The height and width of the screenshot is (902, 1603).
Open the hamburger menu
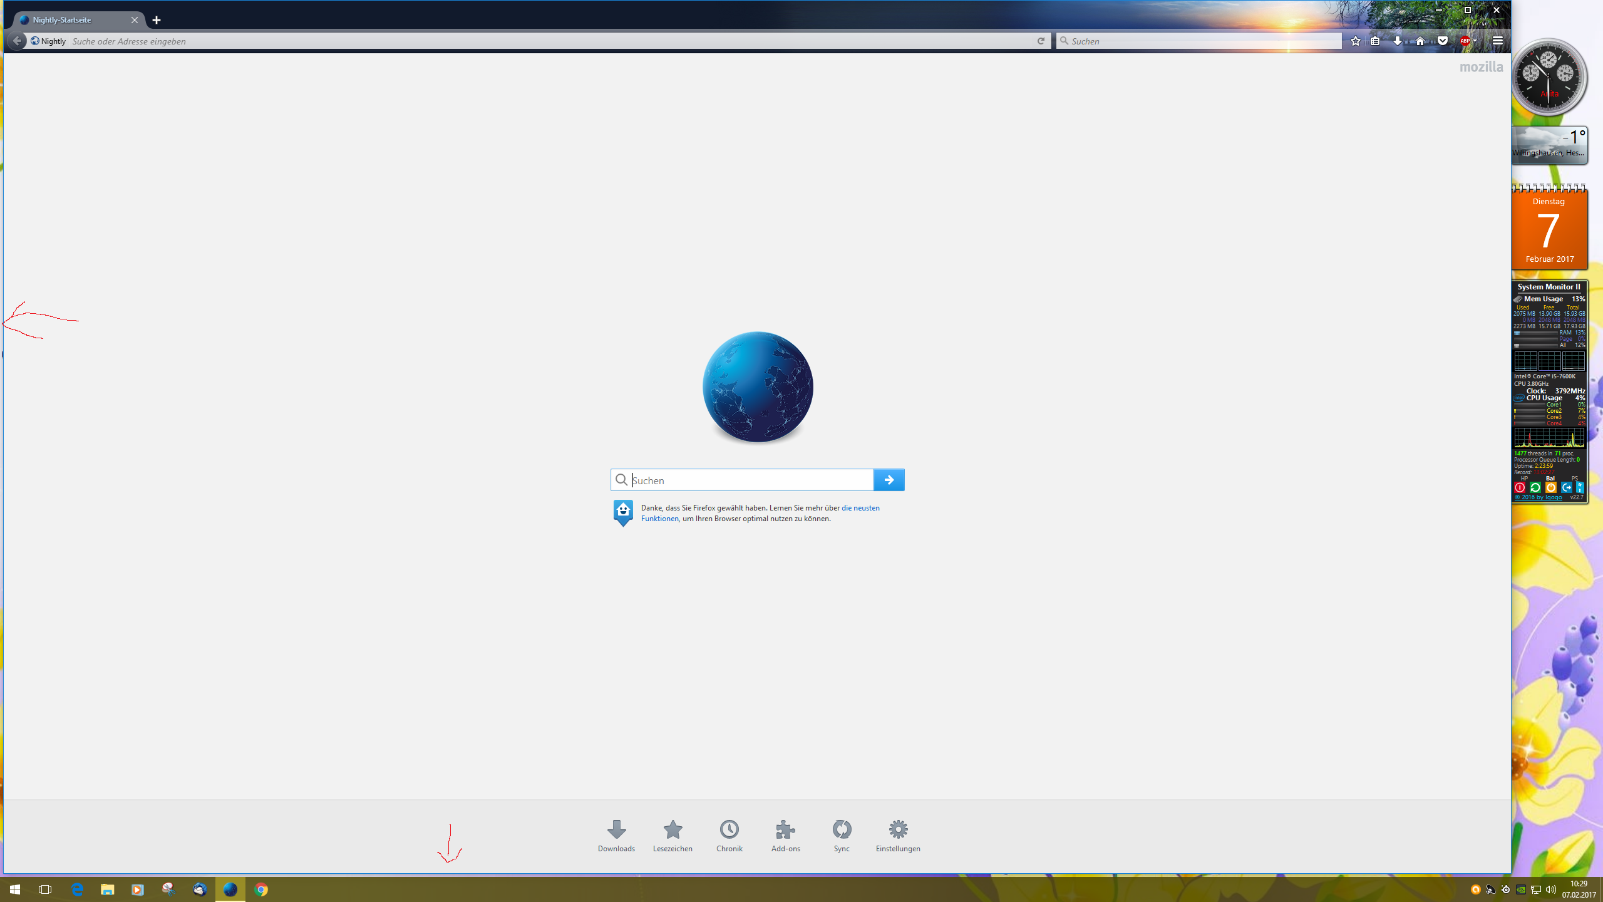tap(1498, 41)
